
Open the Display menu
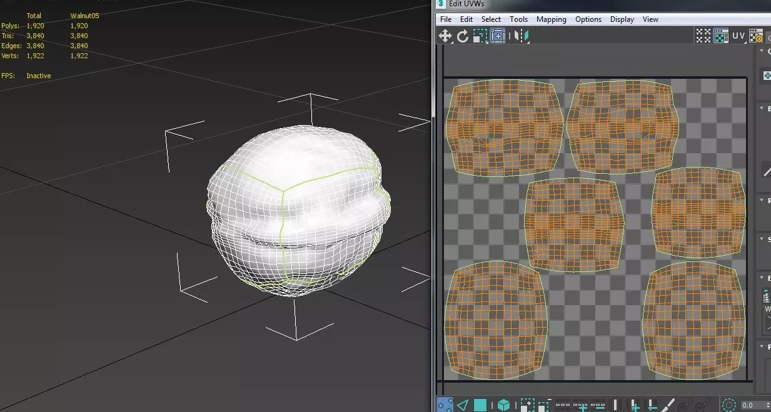pos(622,19)
